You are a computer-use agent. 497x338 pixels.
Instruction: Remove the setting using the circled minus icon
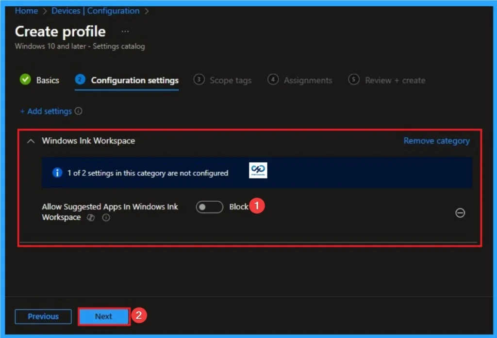(x=460, y=213)
